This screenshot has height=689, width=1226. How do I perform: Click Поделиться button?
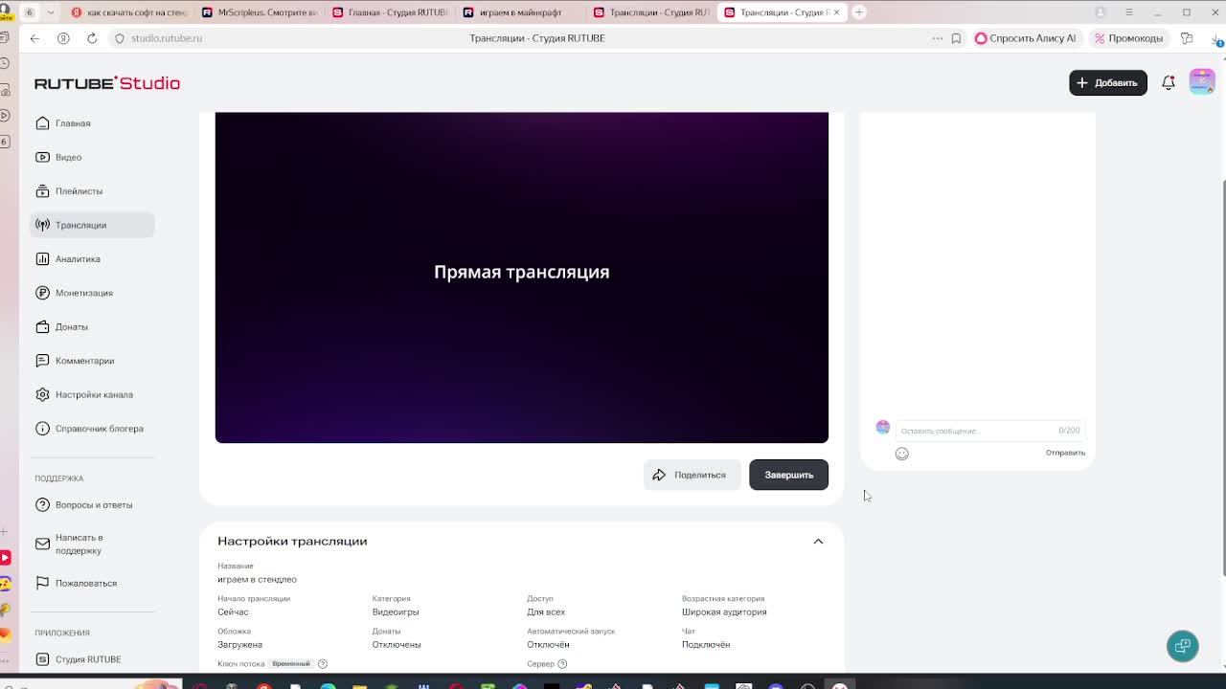(x=691, y=475)
